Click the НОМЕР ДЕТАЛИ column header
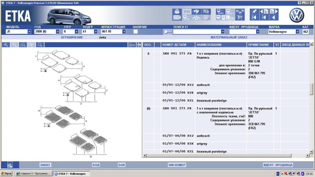Screen dimensions: 315x177 coord(178,45)
